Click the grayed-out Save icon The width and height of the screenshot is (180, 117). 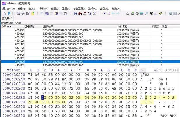pos(13,13)
